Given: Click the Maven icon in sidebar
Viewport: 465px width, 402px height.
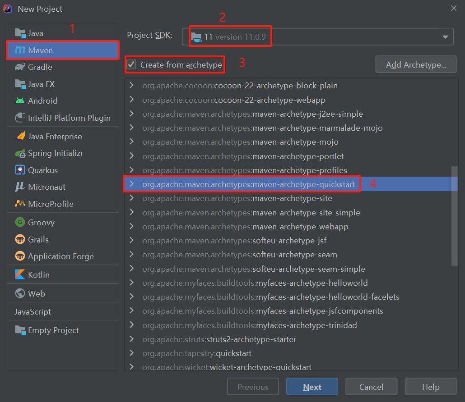Looking at the screenshot, I should (20, 50).
